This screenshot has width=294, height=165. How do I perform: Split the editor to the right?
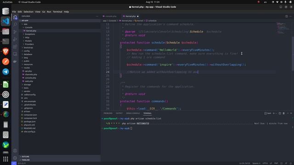pos(286,16)
